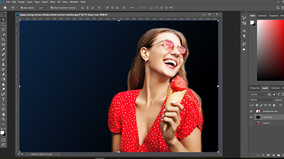Select the History Brush tool
The image size is (284, 159).
[3, 69]
